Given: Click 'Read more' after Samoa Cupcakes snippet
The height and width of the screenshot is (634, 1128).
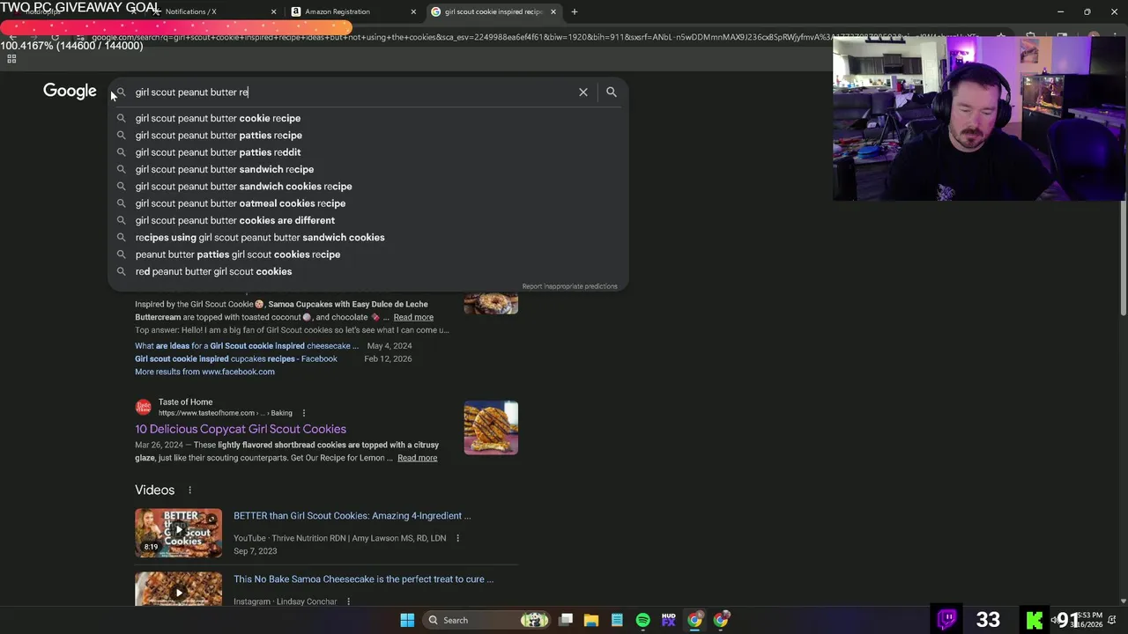Looking at the screenshot, I should coord(413,317).
